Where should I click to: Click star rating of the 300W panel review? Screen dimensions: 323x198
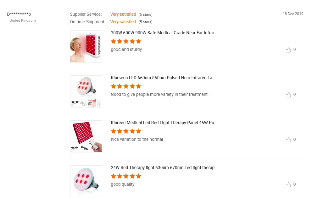pos(126,41)
